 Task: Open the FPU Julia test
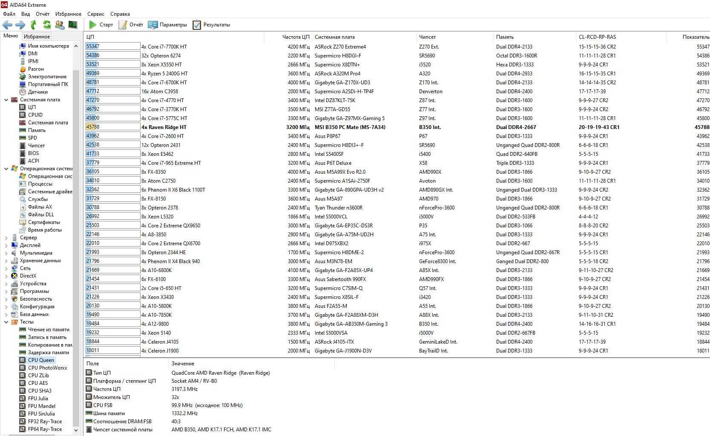pos(38,399)
